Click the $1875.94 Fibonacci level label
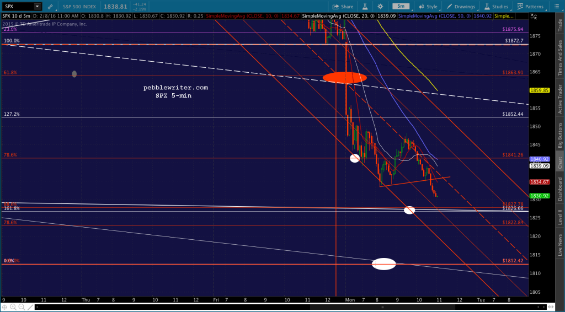Image resolution: width=565 pixels, height=312 pixels. [513, 29]
